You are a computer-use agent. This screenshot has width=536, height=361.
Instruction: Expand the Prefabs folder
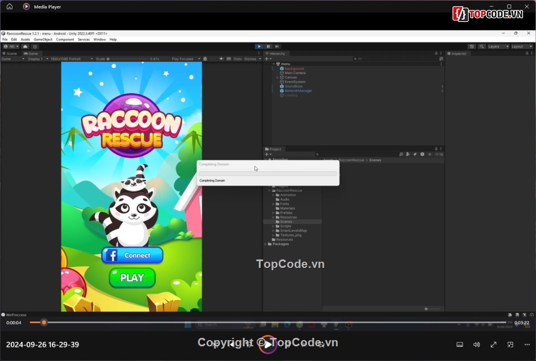click(x=273, y=213)
